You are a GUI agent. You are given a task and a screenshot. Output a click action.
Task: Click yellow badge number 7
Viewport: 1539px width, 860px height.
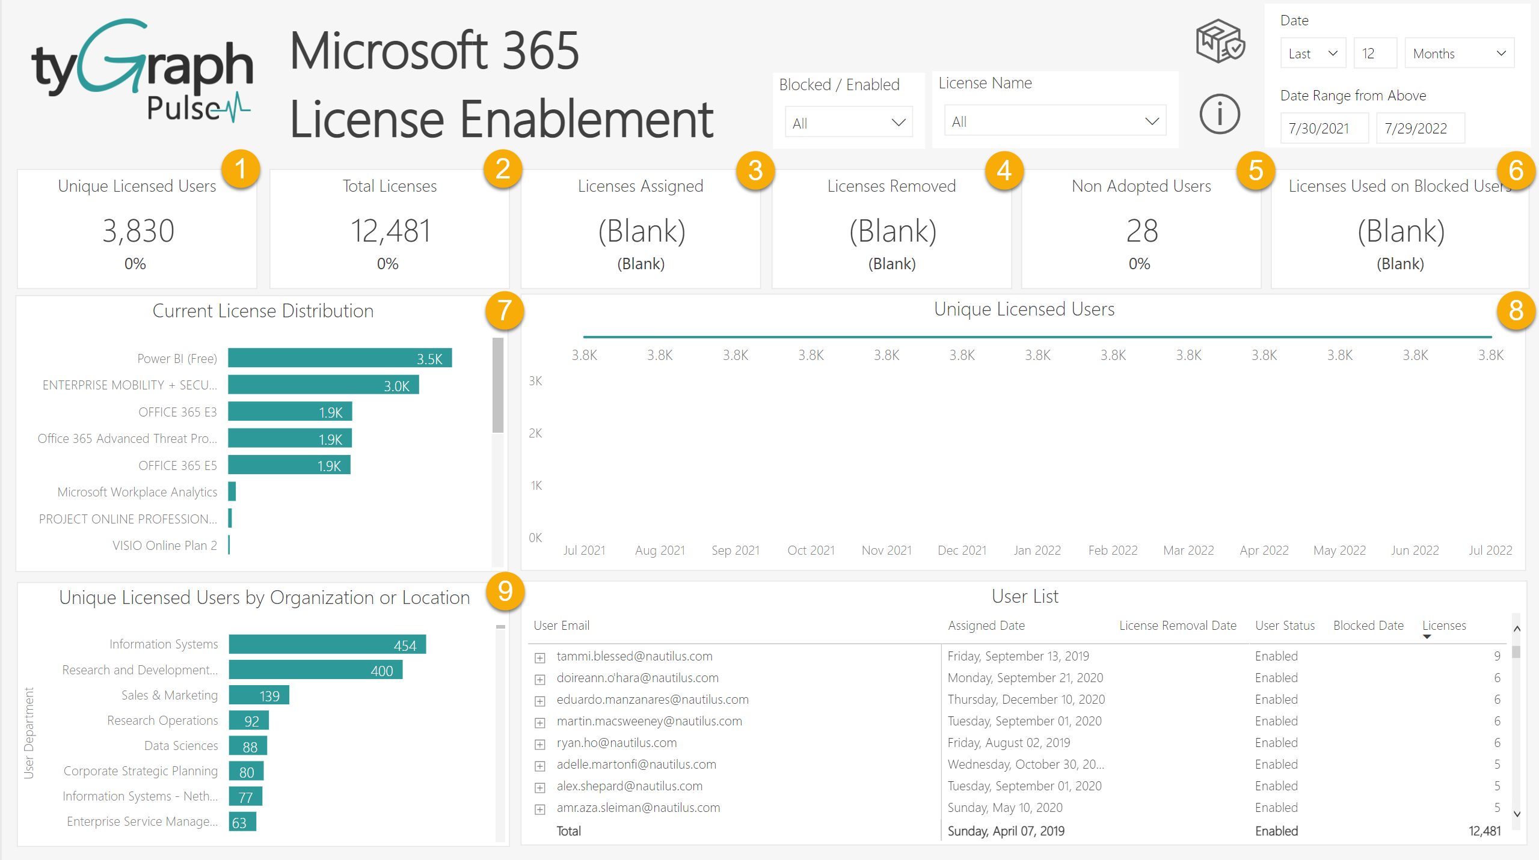coord(504,311)
